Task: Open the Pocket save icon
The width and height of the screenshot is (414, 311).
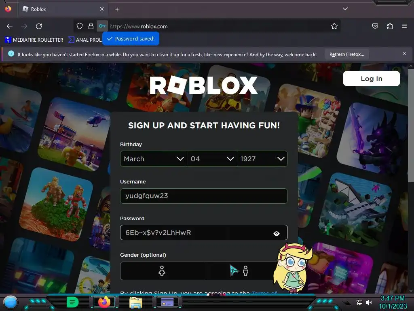Action: (x=375, y=26)
